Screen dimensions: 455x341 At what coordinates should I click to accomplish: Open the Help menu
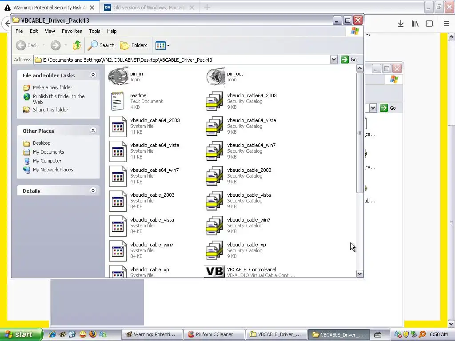pyautogui.click(x=112, y=31)
